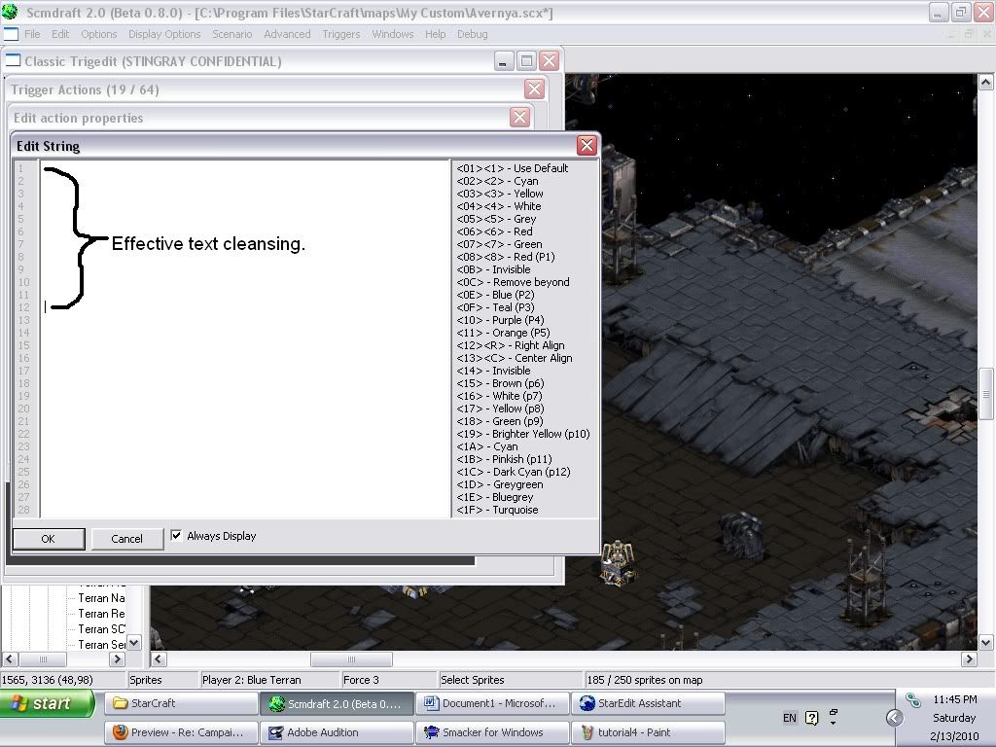Screen dimensions: 996x747
Task: Open the Triggers menu
Action: (340, 34)
